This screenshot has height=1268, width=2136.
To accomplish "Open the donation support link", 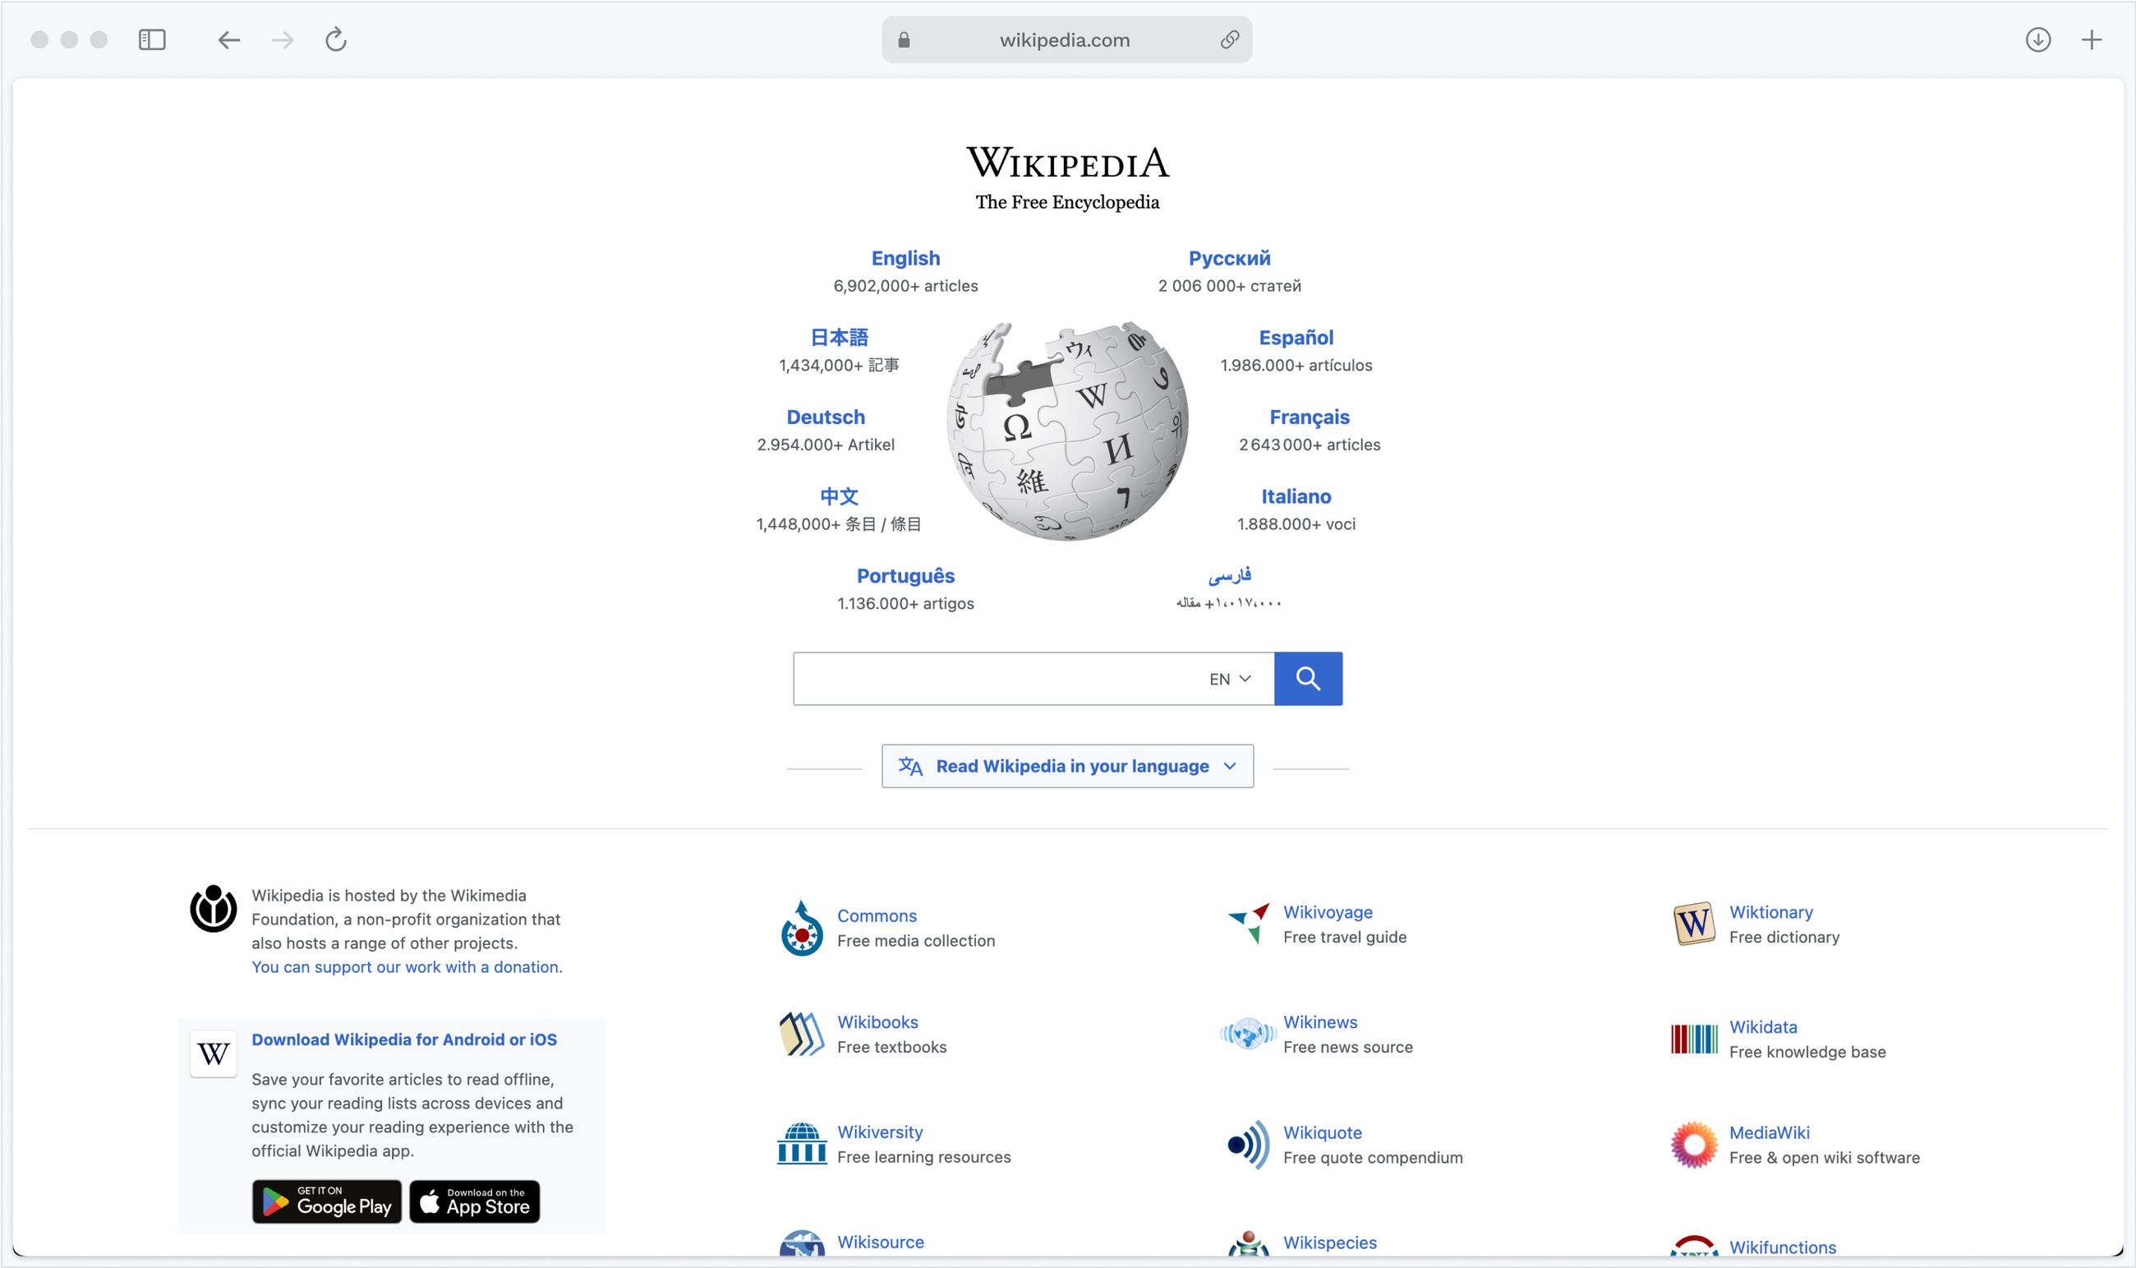I will coord(407,966).
